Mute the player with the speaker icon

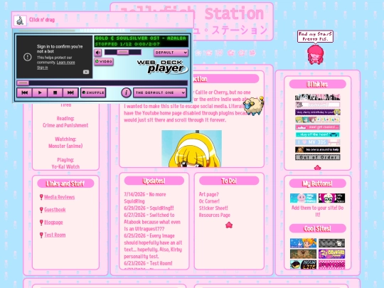pyautogui.click(x=97, y=53)
